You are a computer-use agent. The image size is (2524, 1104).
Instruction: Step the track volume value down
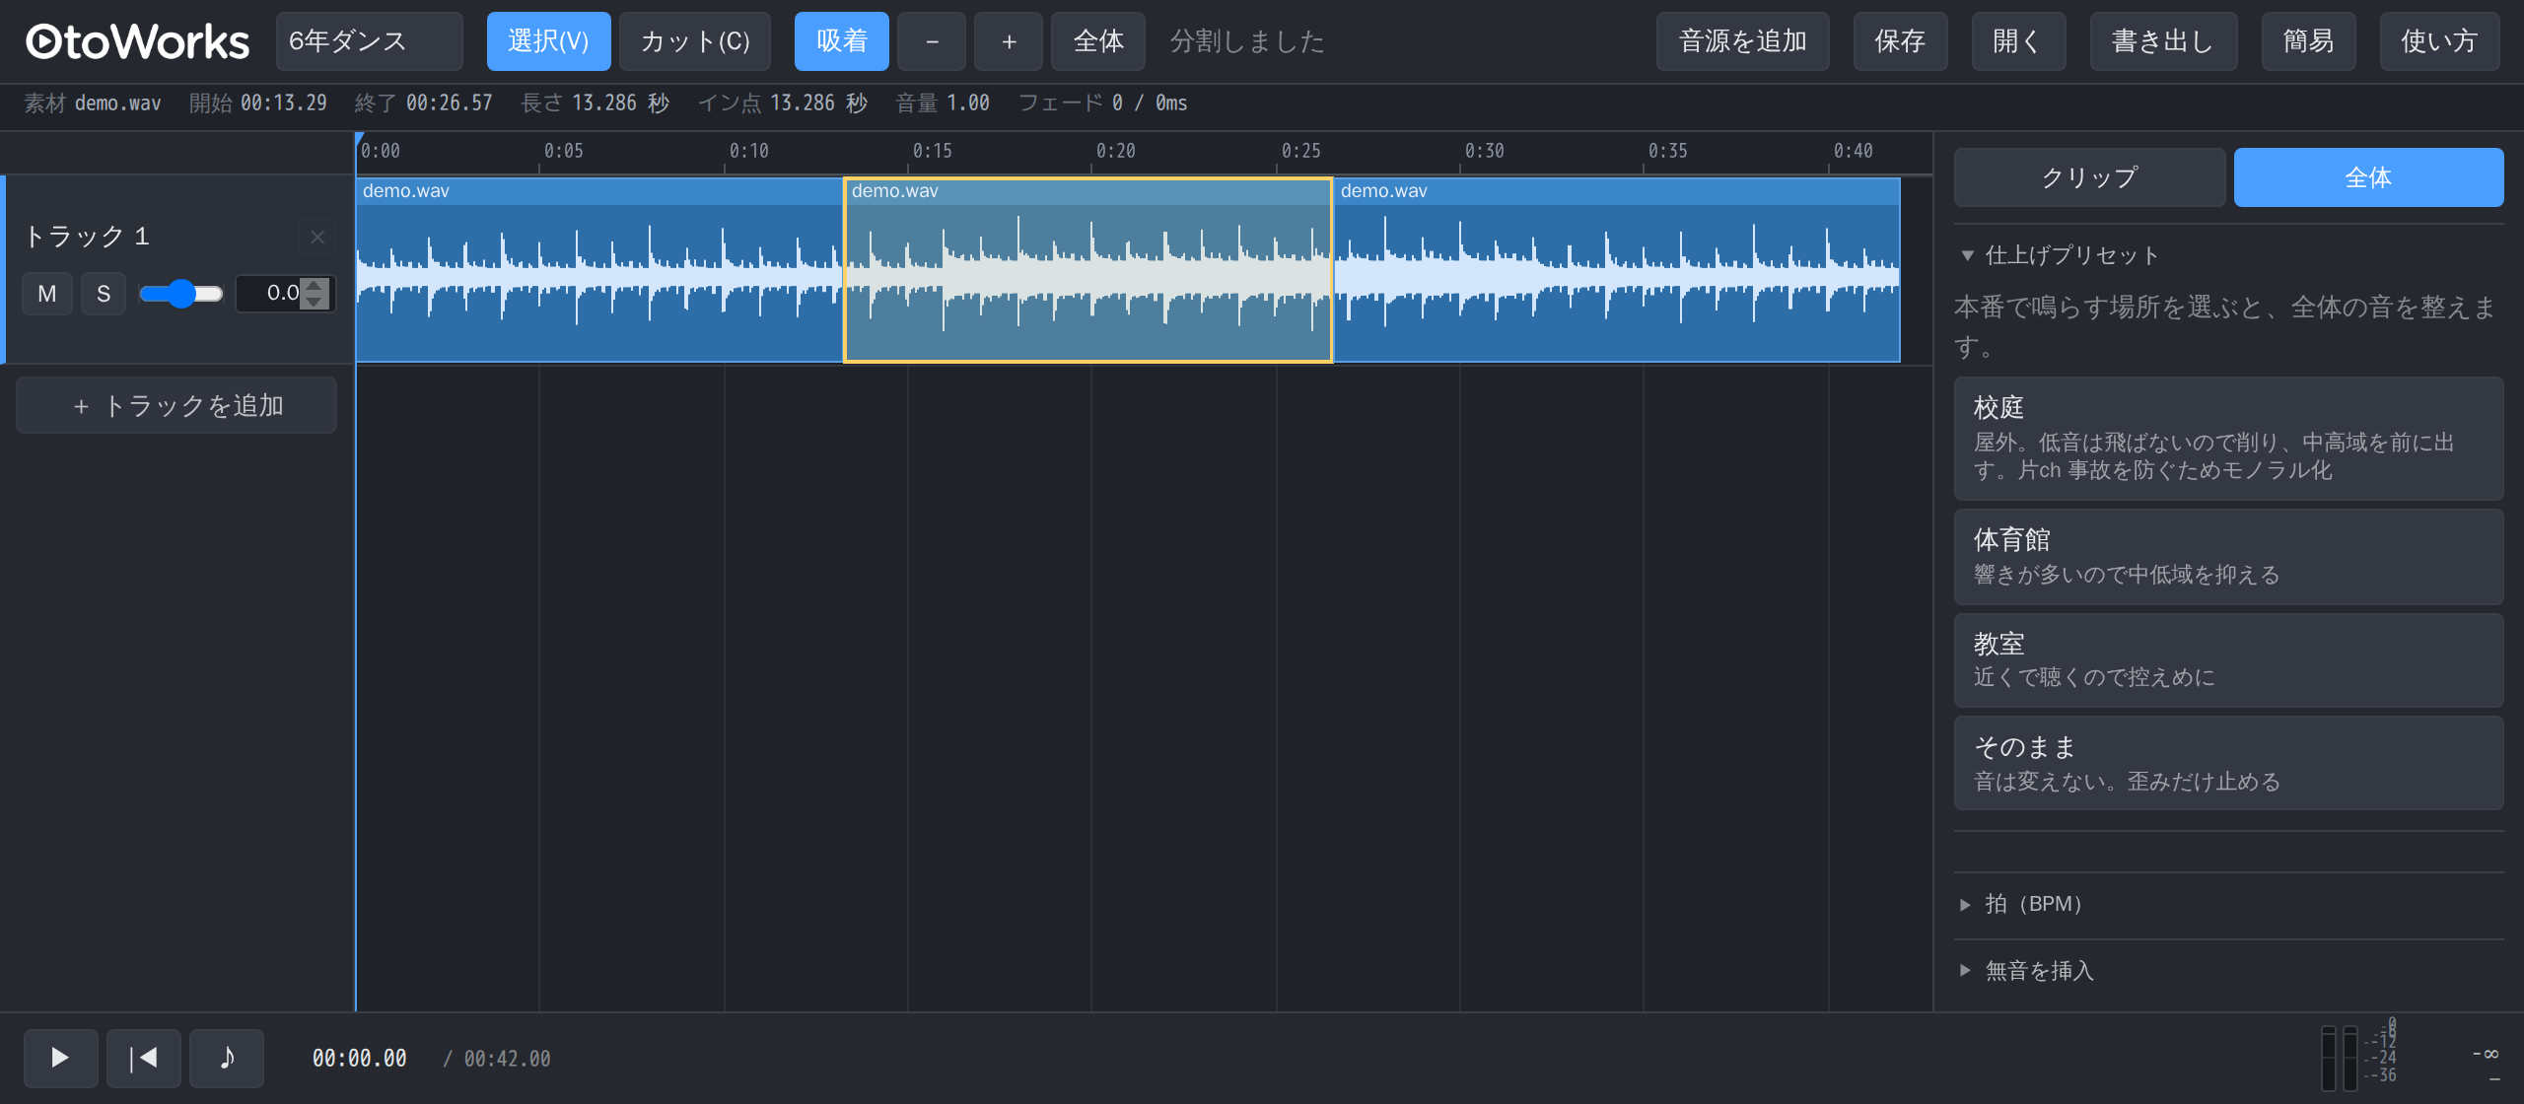[x=315, y=302]
